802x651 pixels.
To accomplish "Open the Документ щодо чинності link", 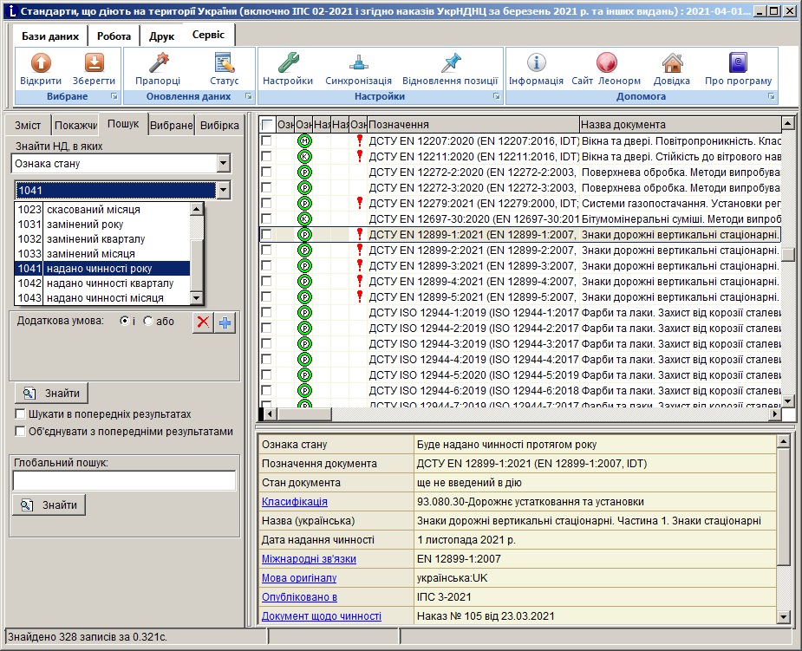I will pyautogui.click(x=321, y=616).
